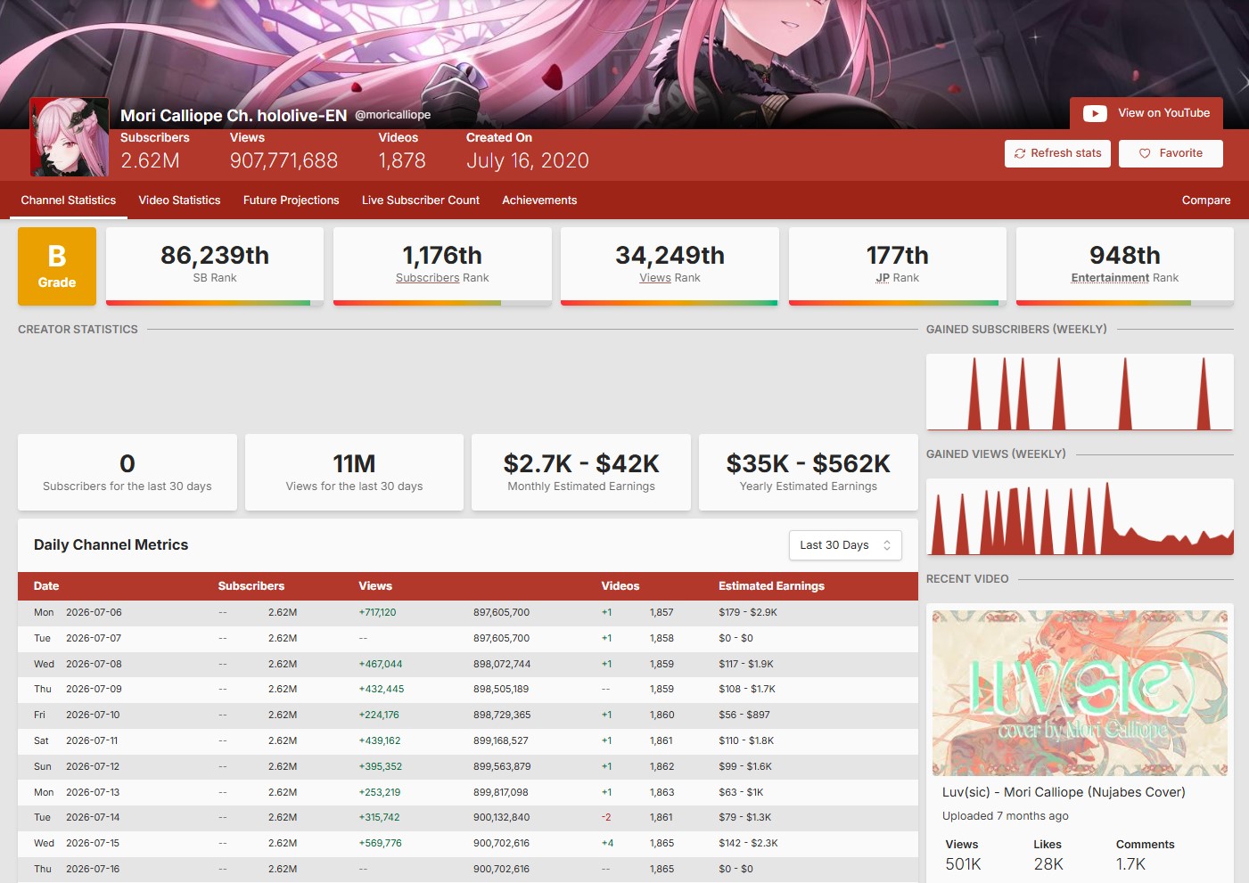Screen dimensions: 1249x883
Task: Open the Entertainment Rank link
Action: point(1124,278)
